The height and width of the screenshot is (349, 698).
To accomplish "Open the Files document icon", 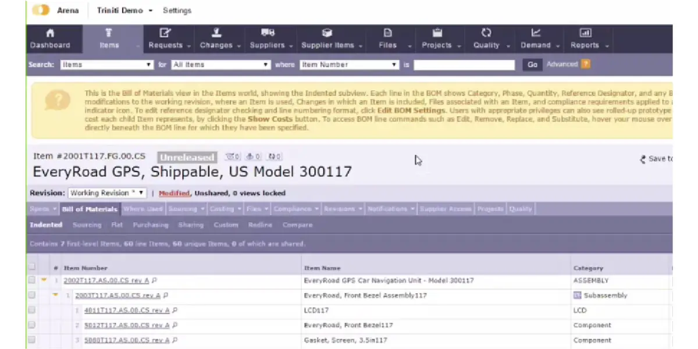I will pos(387,33).
